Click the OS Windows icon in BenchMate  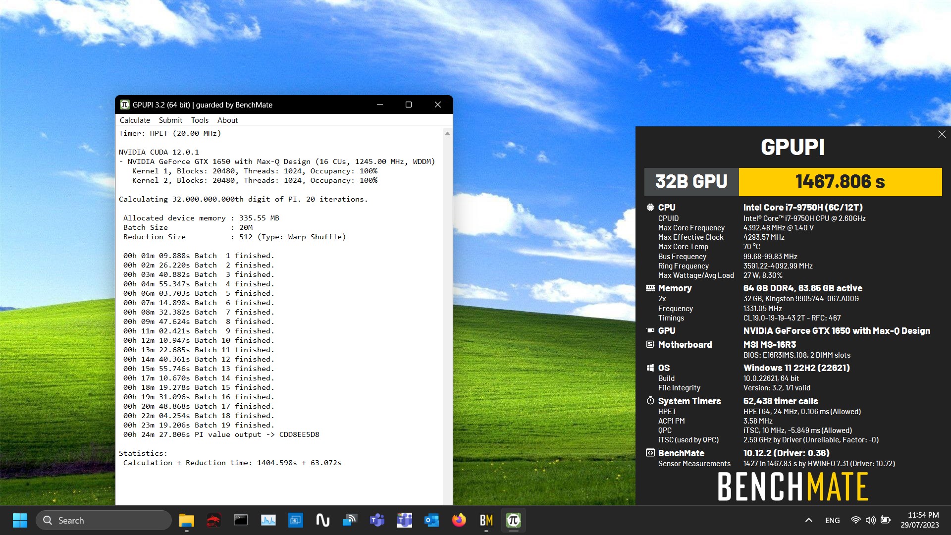[650, 368]
